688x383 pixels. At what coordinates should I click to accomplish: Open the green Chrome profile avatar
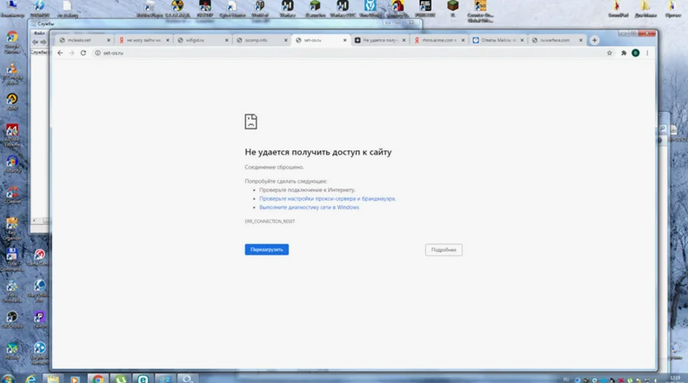coord(635,53)
